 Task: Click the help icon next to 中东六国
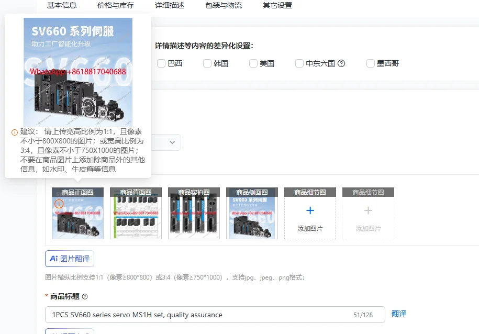coord(341,63)
